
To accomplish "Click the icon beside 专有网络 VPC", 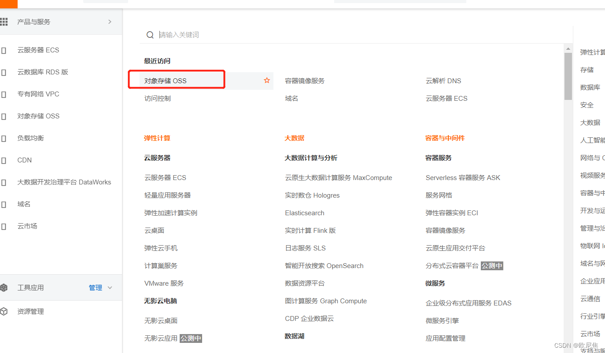I will [x=4, y=94].
